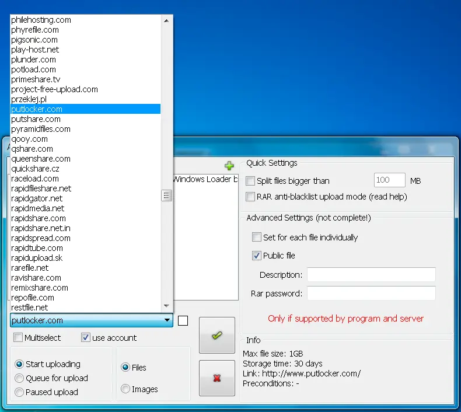461x412 pixels.
Task: Toggle the use account checkbox
Action: coord(86,338)
